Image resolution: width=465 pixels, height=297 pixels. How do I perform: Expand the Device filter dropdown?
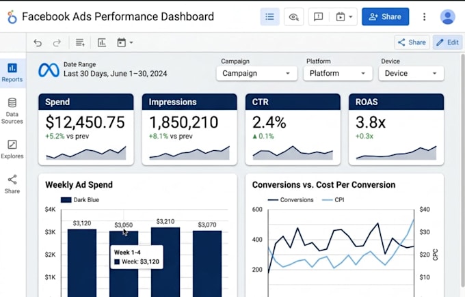(x=411, y=74)
